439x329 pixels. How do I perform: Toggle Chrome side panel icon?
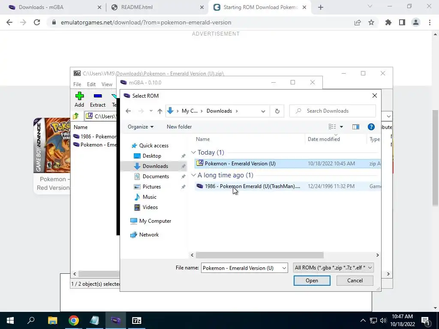click(x=402, y=23)
